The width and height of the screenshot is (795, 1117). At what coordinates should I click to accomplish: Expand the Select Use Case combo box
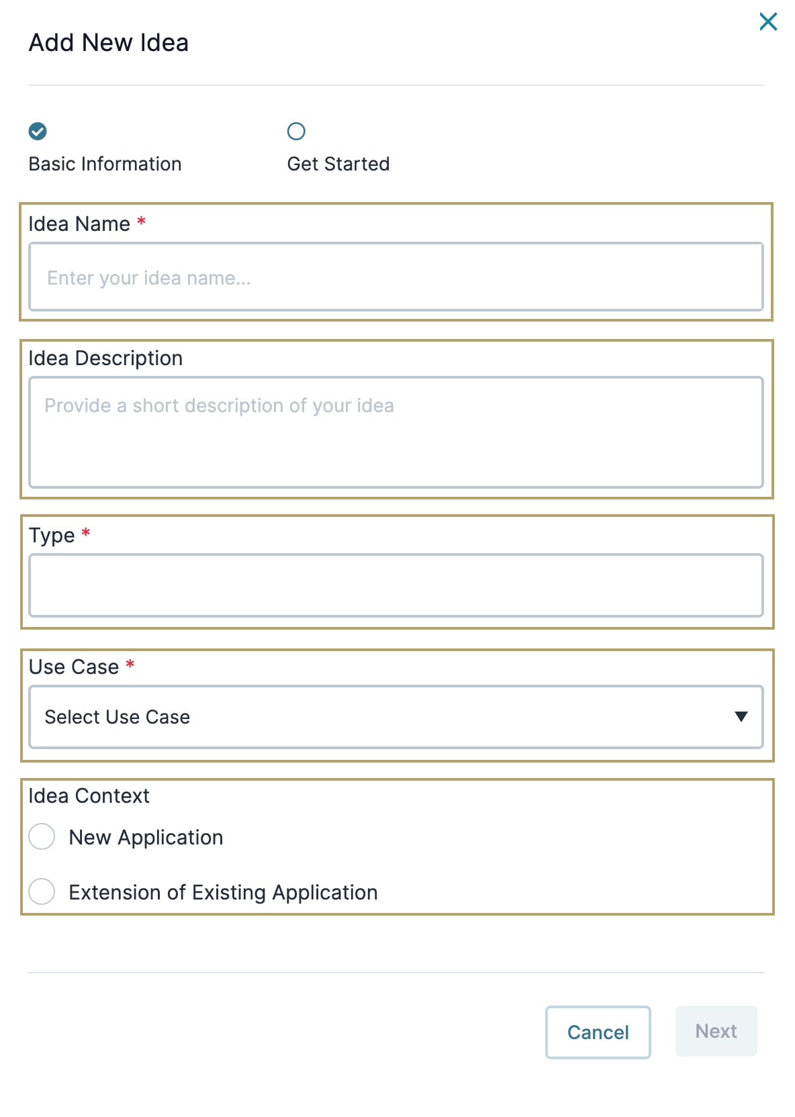(396, 716)
